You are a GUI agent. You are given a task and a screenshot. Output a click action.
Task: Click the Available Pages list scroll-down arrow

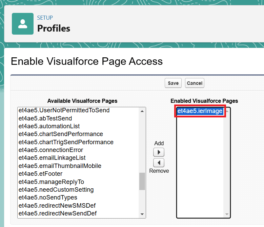142,214
